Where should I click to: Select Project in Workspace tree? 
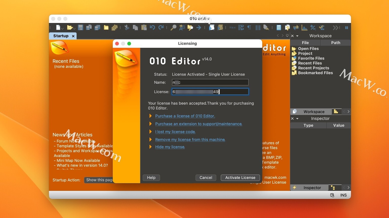click(x=305, y=53)
